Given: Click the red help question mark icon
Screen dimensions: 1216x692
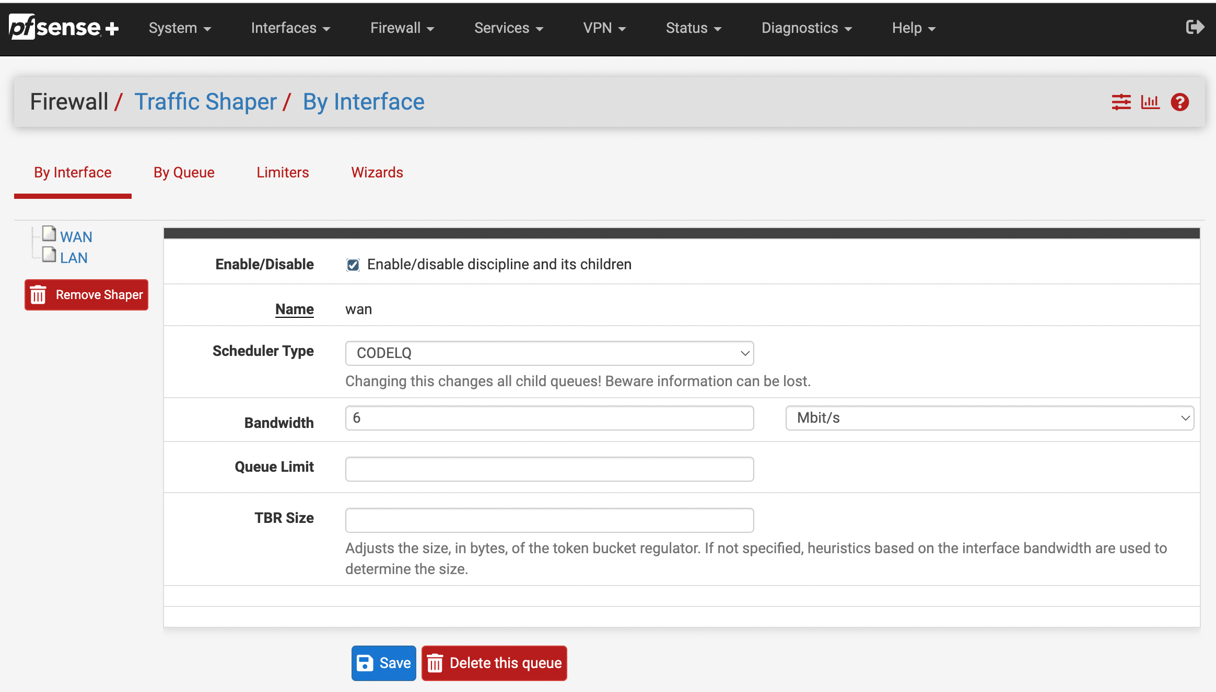Looking at the screenshot, I should tap(1179, 102).
